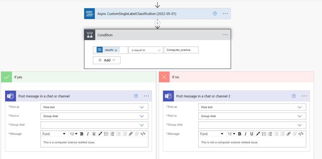Toggle underline in If yes message editor

(94, 134)
